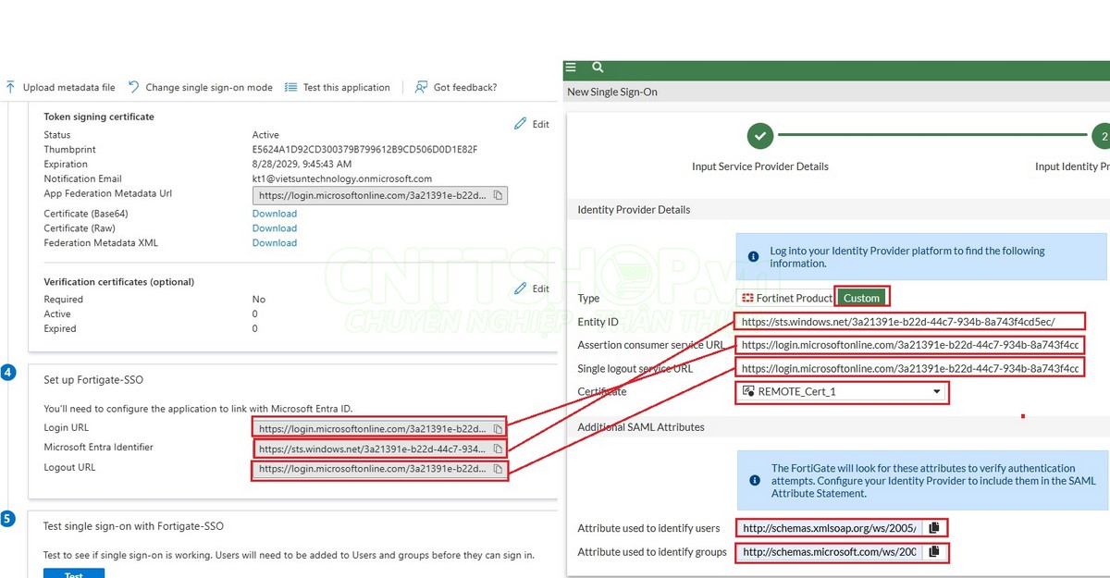
Task: Click Additional SAML Attributes heading
Action: click(641, 427)
